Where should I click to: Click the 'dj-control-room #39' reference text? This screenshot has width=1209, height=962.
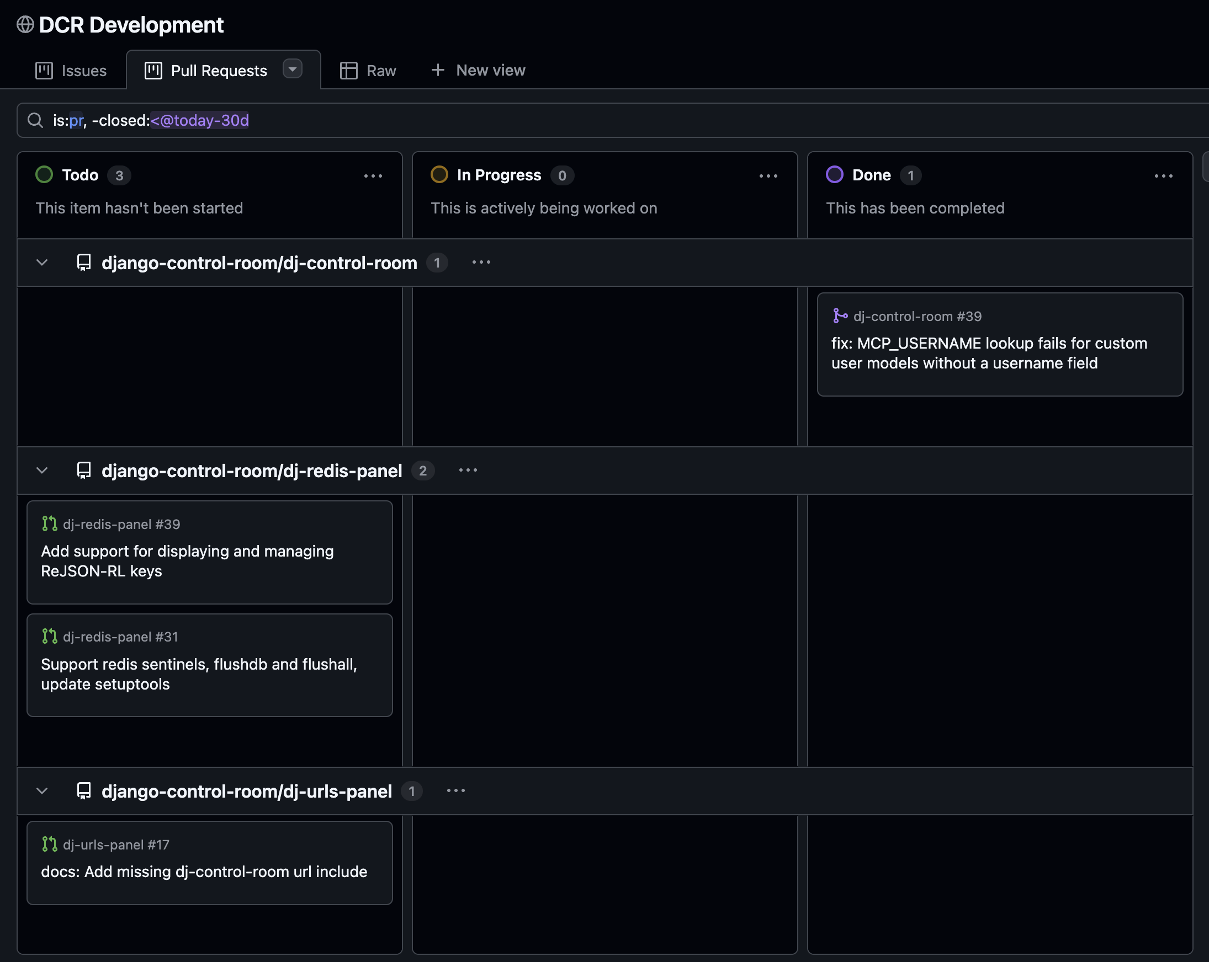tap(918, 317)
